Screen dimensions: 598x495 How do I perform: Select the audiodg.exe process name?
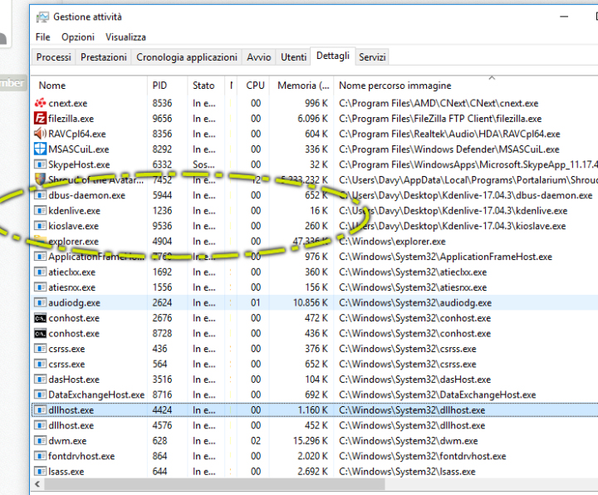tap(74, 303)
